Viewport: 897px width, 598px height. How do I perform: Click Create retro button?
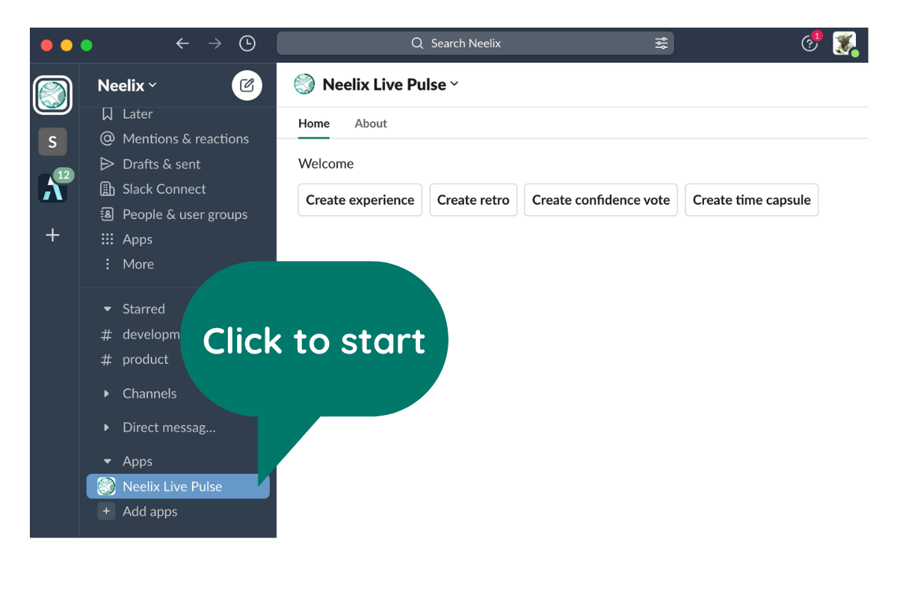click(473, 200)
